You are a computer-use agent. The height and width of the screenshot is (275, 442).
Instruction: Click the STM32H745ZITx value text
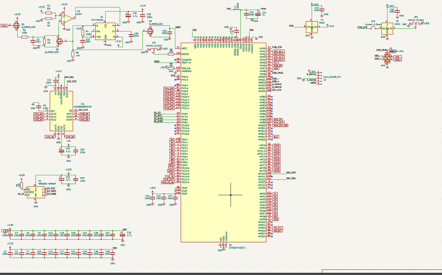coord(237,248)
